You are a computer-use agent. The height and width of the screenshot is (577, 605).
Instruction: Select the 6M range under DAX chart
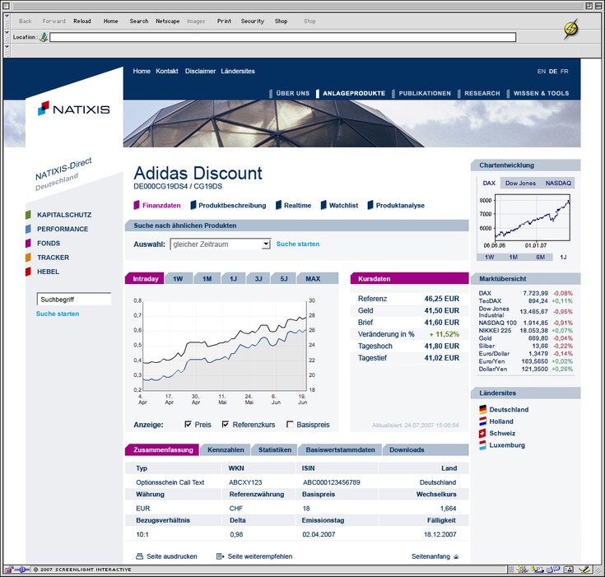point(540,257)
